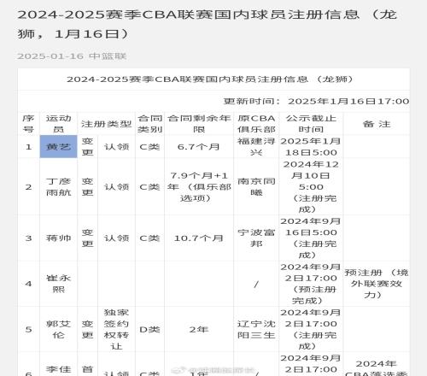Screen dimensions: 427x376
Task: Click the 运动员 column header
Action: point(58,124)
